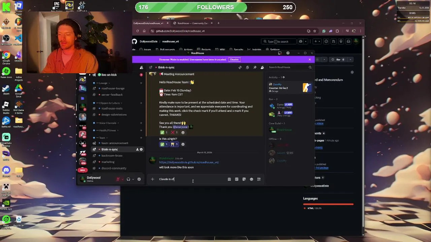Collapse the Lounge category
Image resolution: width=431 pixels, height=242 pixels.
(x=103, y=83)
